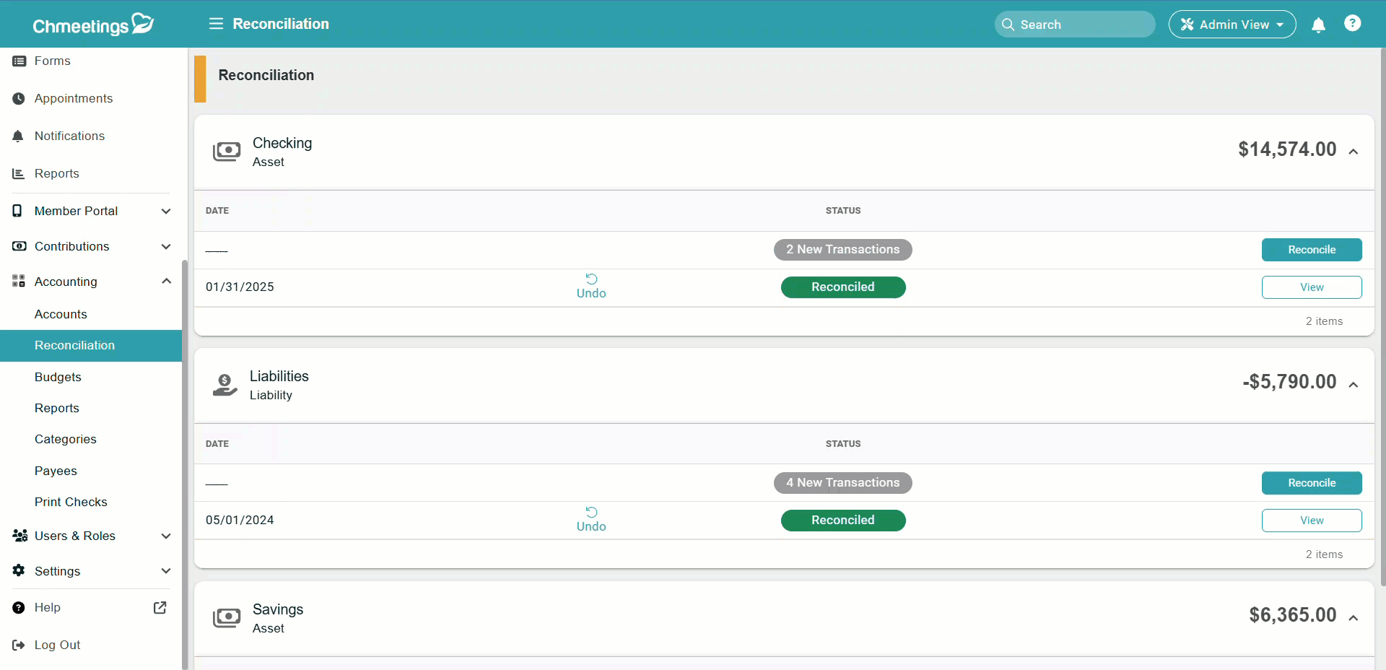Expand the Users & Roles chevron

(x=166, y=536)
